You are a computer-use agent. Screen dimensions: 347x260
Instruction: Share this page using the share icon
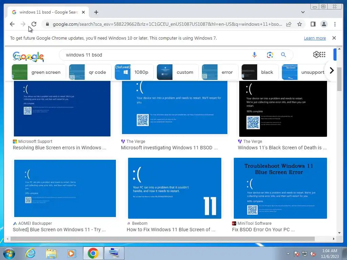coord(289,24)
